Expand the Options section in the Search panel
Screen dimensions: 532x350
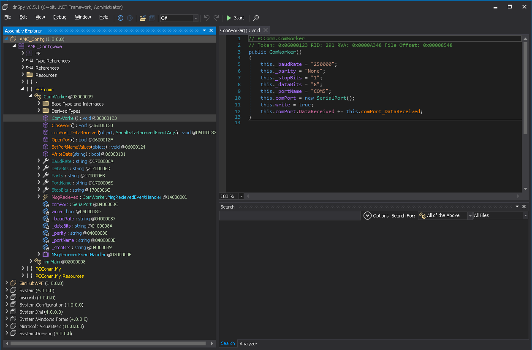coord(367,215)
